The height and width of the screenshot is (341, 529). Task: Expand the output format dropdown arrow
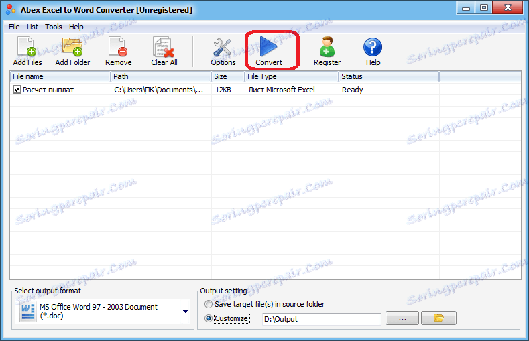pos(185,312)
